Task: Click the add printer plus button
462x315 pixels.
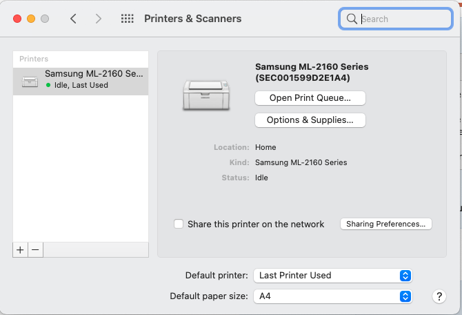Action: [20, 249]
